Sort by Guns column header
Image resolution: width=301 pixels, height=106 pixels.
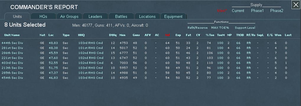136,35
